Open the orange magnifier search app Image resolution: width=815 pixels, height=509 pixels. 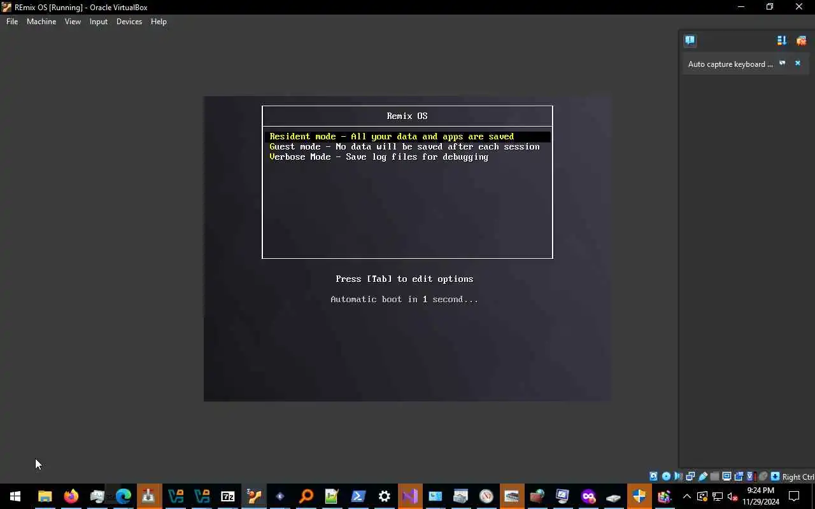(306, 496)
